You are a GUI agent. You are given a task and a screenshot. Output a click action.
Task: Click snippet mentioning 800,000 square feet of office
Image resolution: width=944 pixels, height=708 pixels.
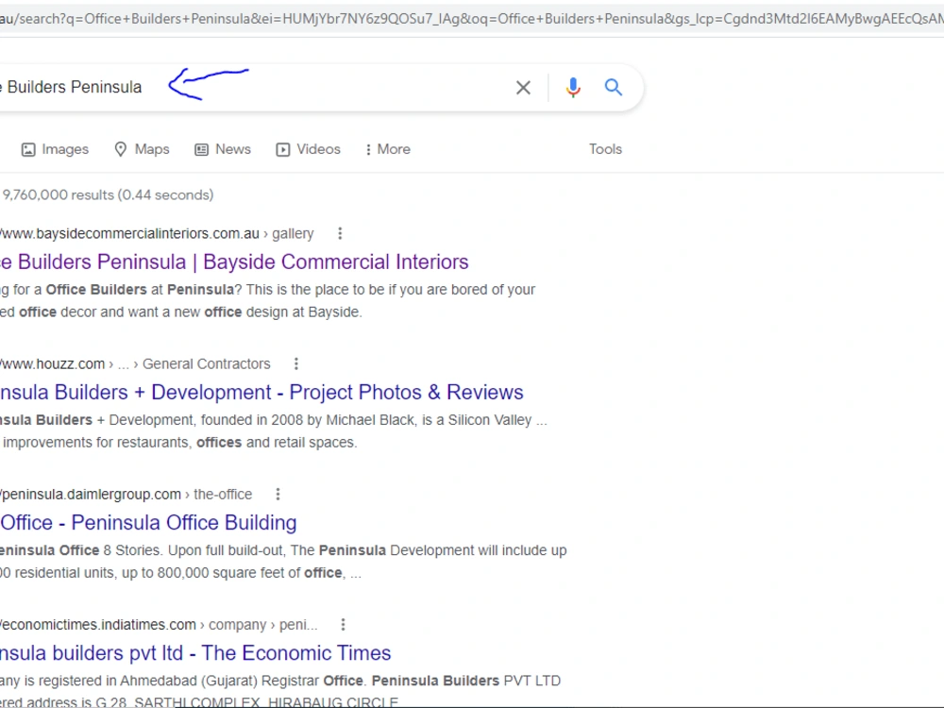click(283, 562)
